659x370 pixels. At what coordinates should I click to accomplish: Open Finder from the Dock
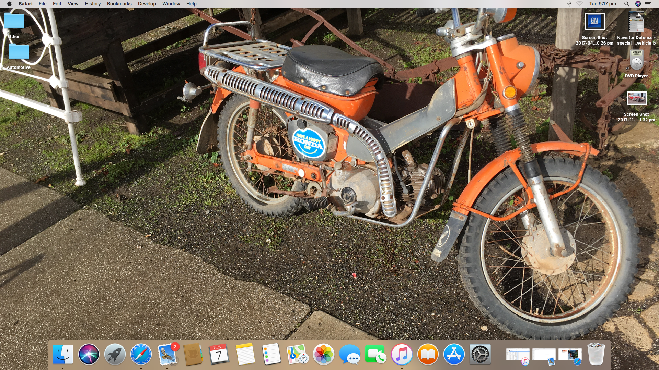click(63, 354)
